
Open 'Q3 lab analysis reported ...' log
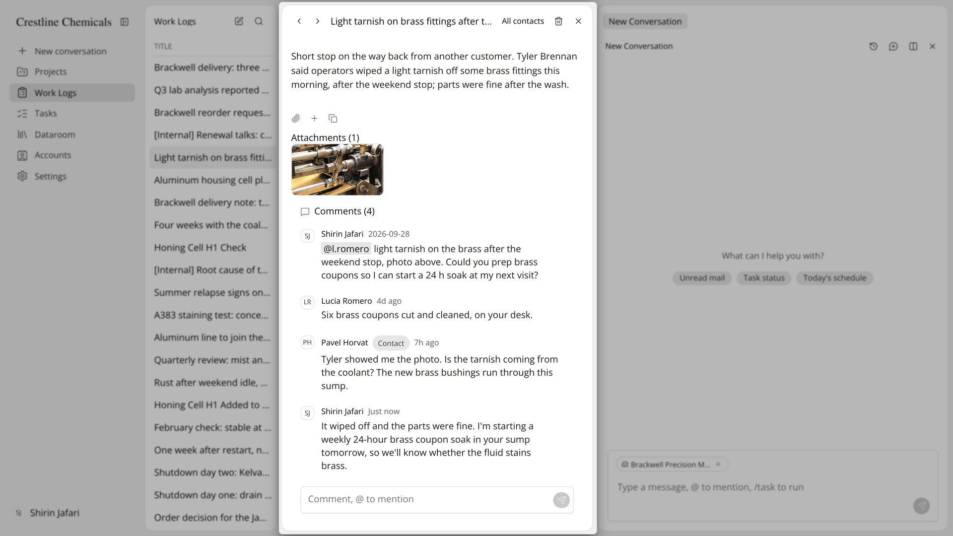pos(212,90)
